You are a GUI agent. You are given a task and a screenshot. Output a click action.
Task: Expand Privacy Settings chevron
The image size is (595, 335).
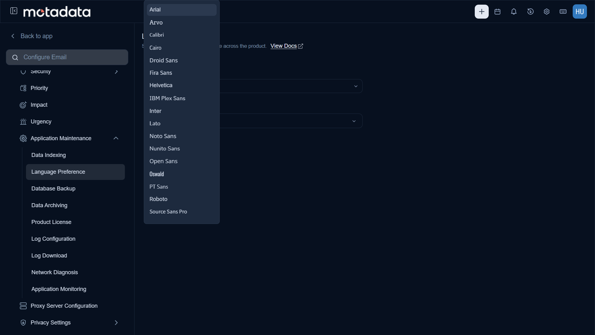[116, 323]
